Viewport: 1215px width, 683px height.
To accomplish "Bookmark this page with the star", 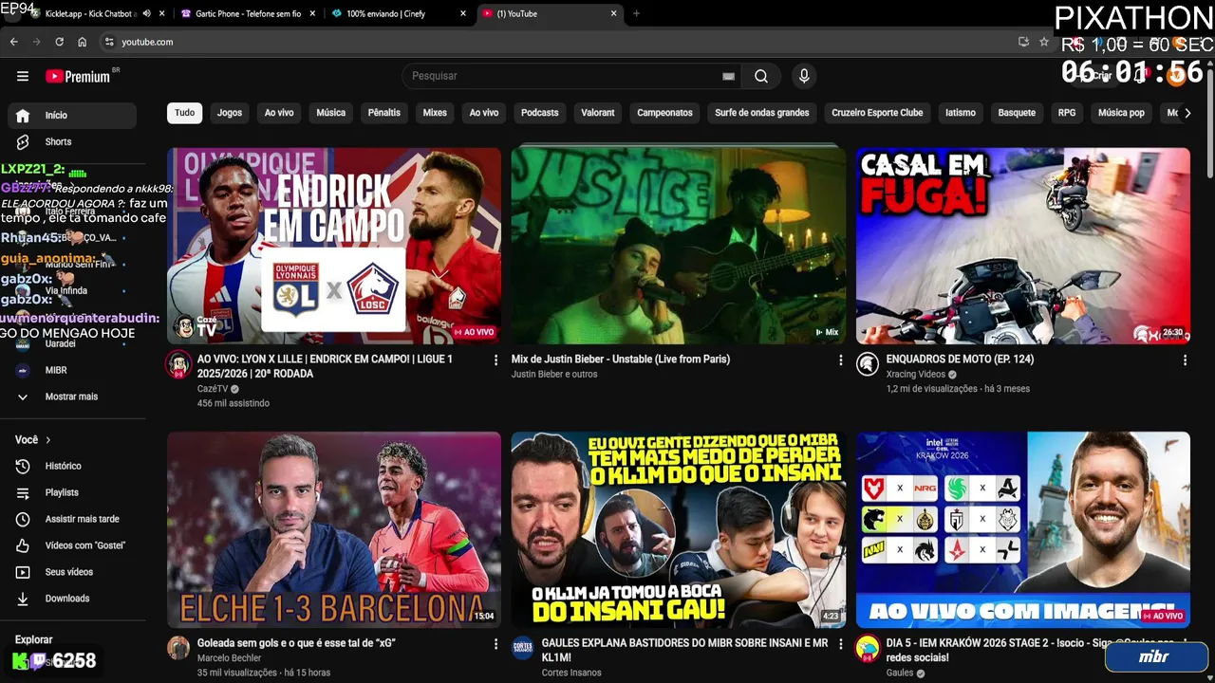I will [1044, 42].
